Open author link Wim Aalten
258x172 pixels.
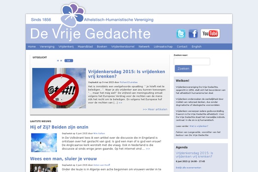[x=99, y=133]
